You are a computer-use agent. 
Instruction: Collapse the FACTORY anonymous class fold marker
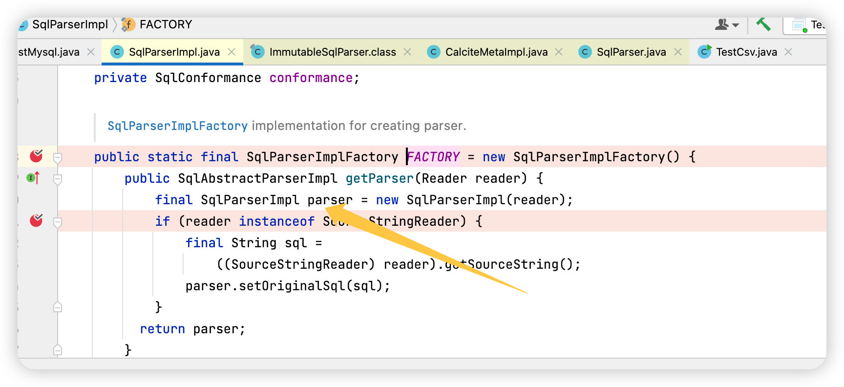point(58,157)
